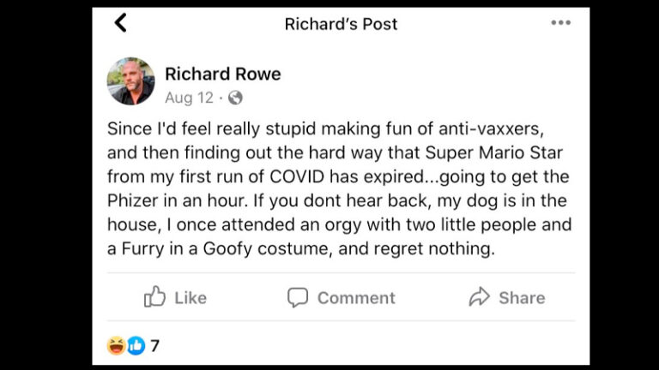Tap the thumbs-up Like outline icon
The height and width of the screenshot is (370, 659).
(x=154, y=296)
